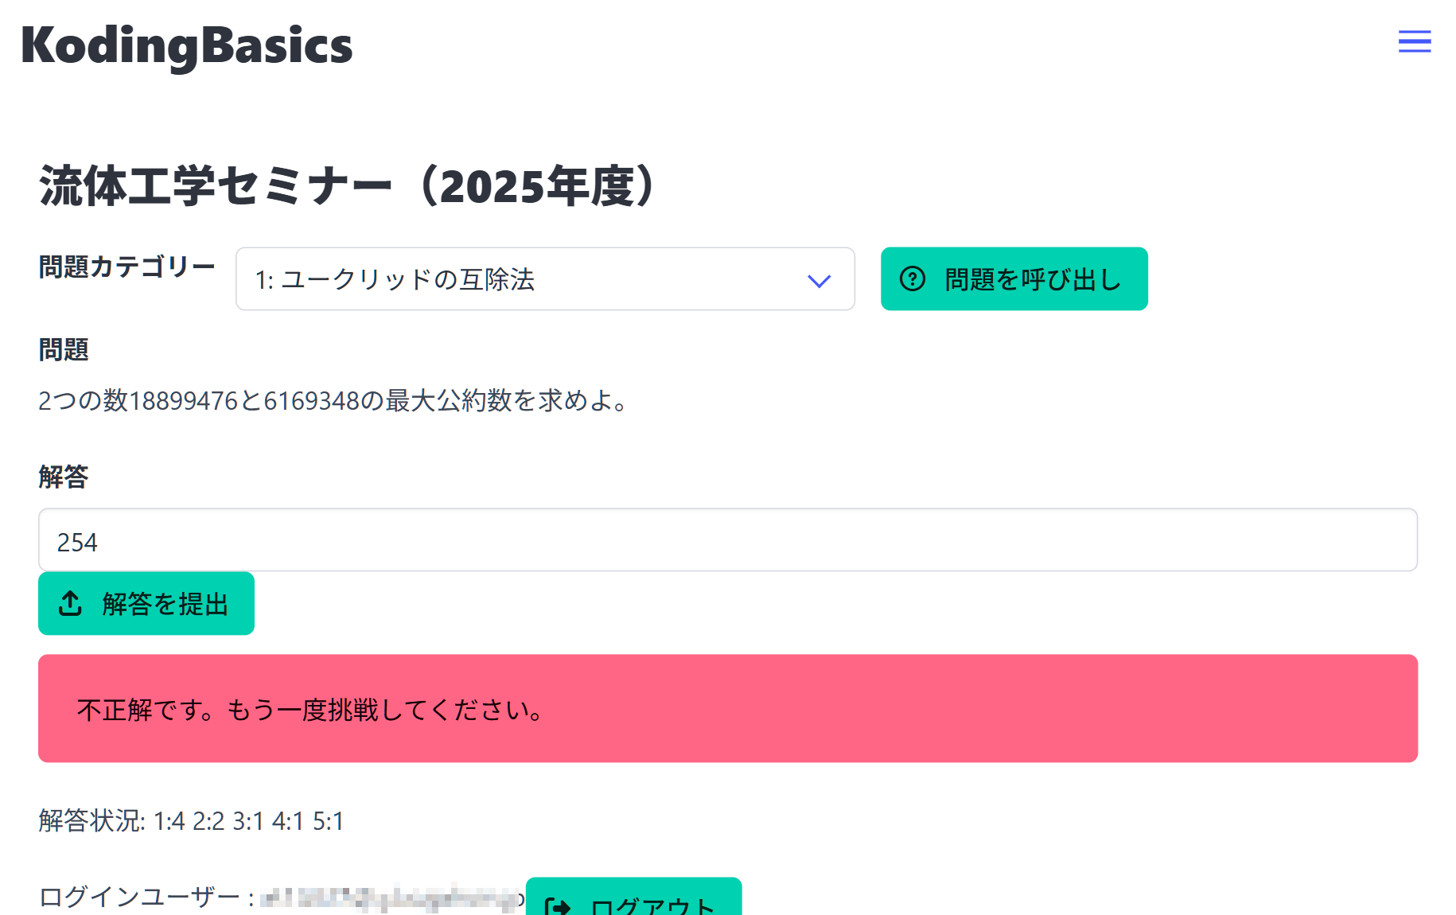Select the answer text 254

tap(77, 542)
